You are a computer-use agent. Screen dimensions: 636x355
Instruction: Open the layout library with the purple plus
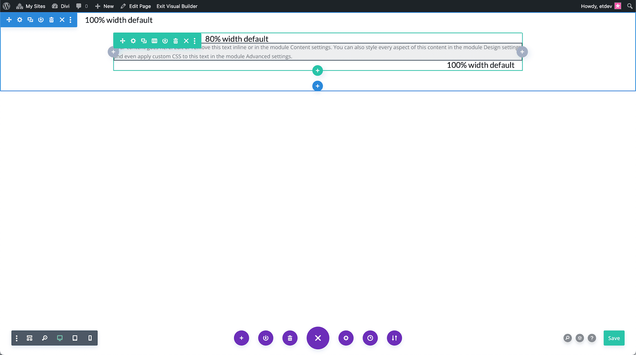click(242, 338)
